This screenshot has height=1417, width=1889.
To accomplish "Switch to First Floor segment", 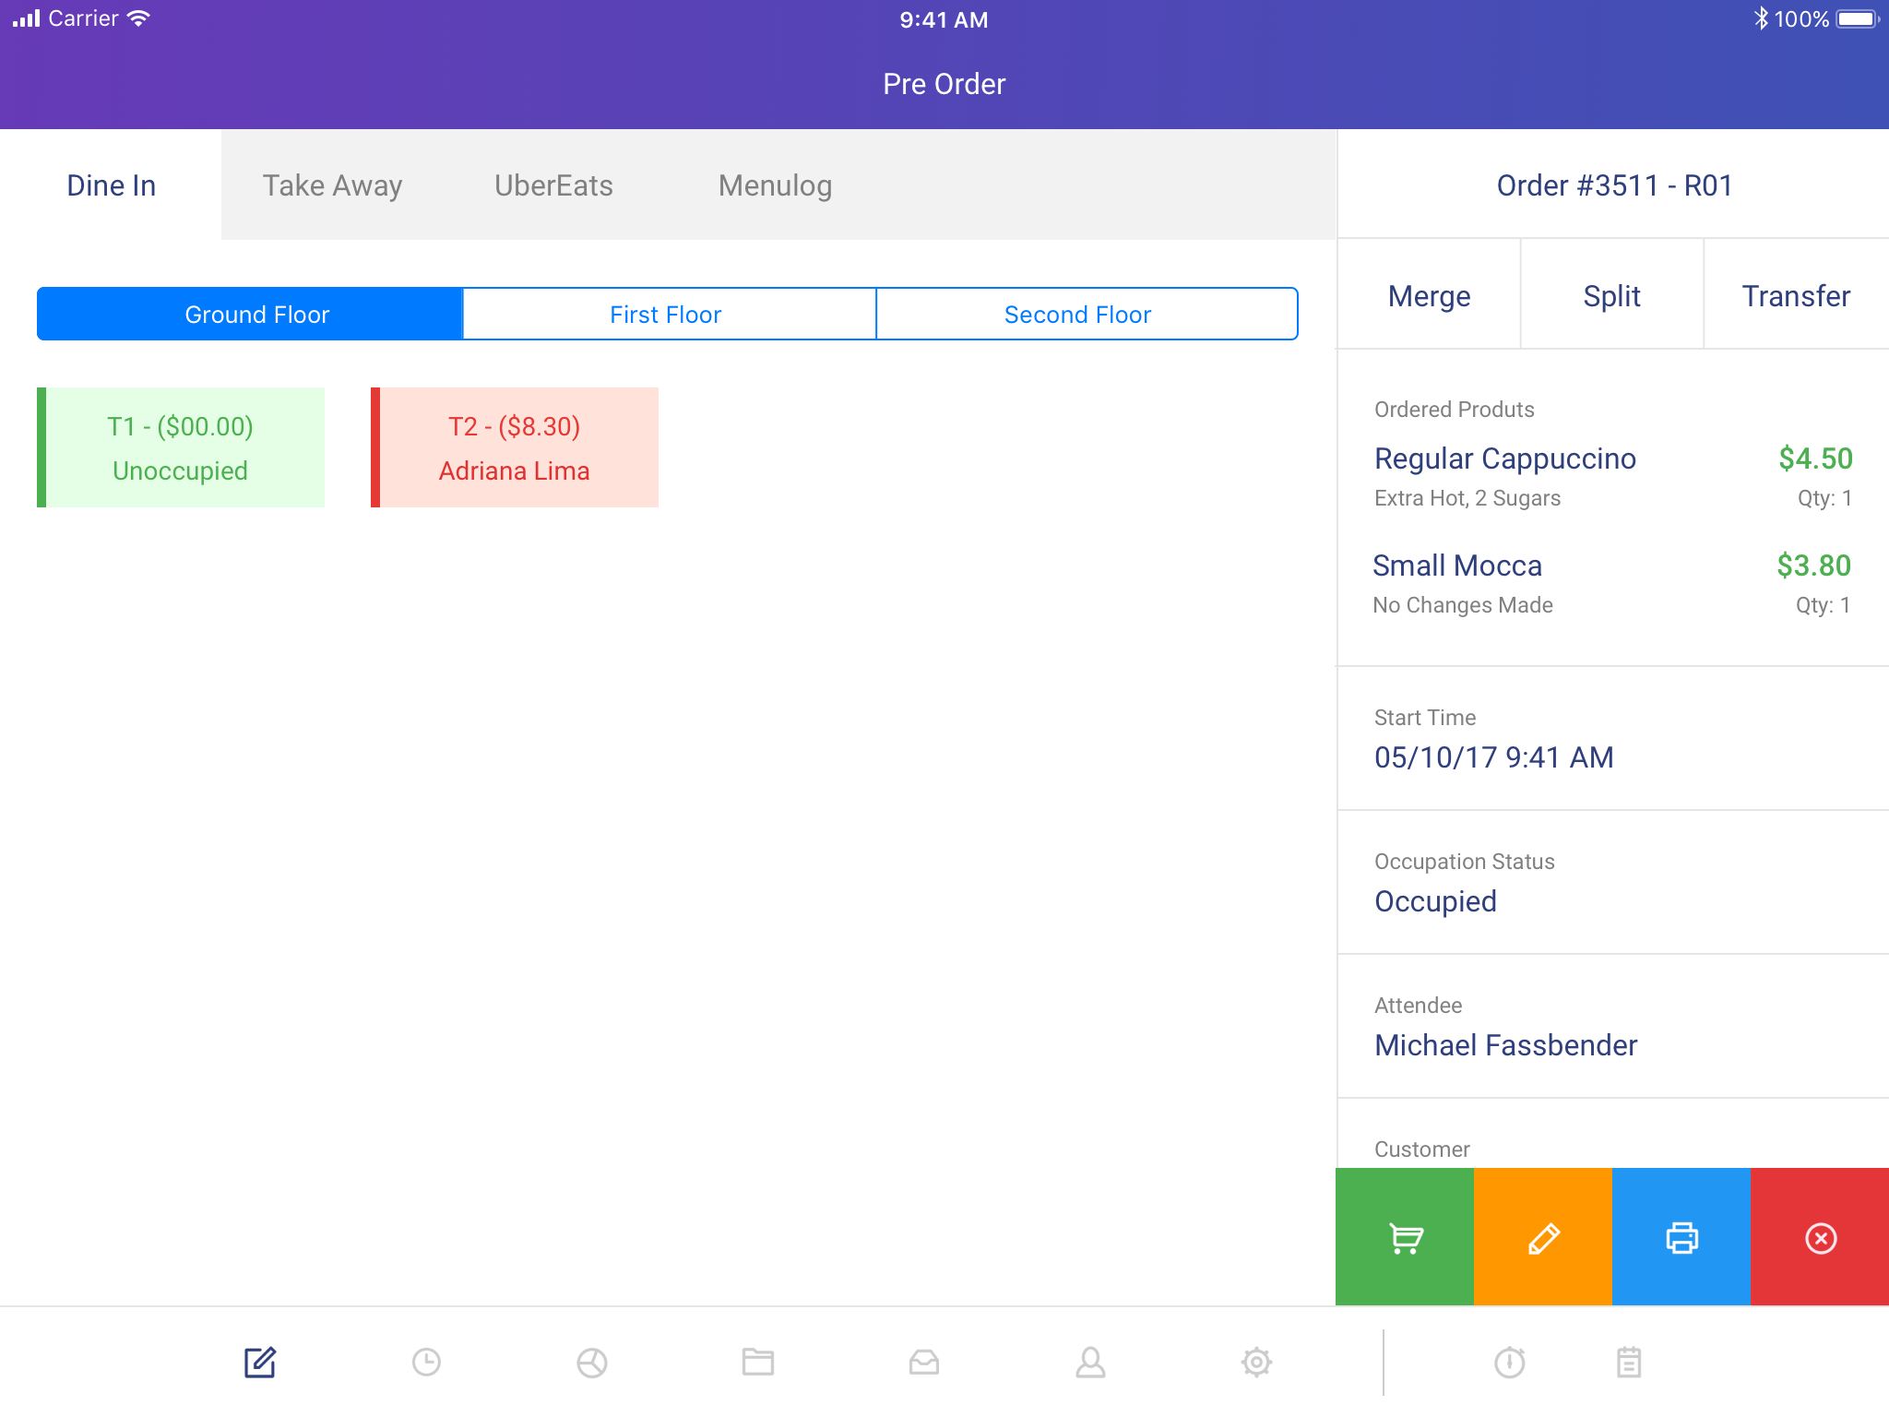I will pos(666,315).
